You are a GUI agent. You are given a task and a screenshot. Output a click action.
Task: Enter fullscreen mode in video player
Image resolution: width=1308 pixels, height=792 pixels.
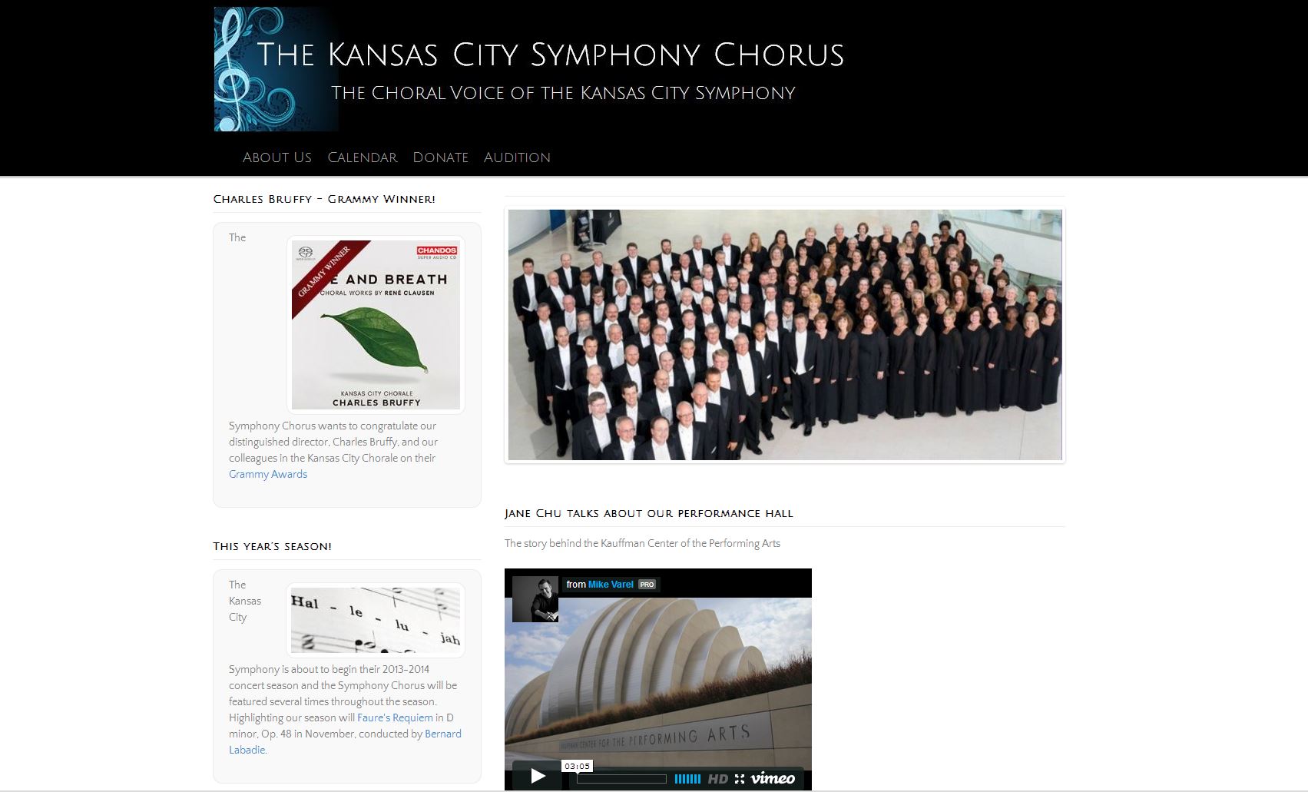pyautogui.click(x=739, y=779)
